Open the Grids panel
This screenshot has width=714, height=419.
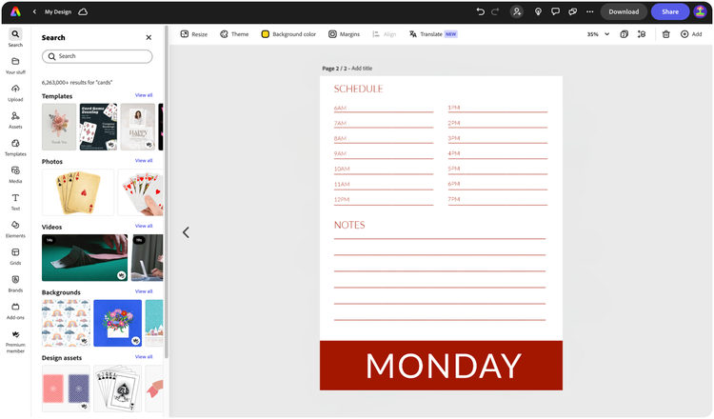[15, 257]
